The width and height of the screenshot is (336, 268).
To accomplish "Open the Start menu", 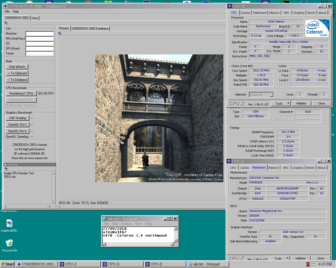I will coord(8,264).
